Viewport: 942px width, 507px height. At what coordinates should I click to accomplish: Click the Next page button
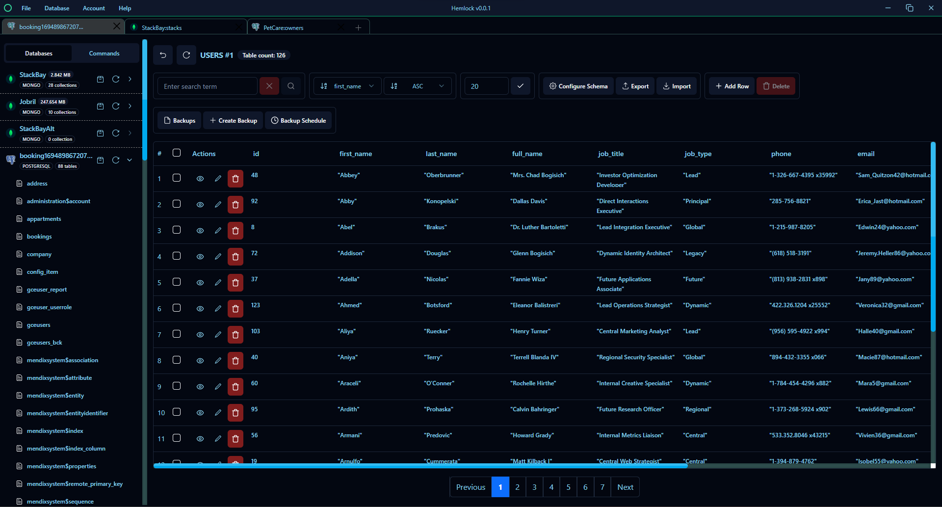625,487
